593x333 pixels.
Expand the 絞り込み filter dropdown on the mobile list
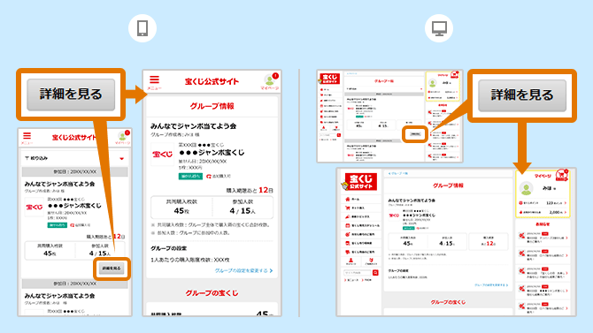(x=122, y=159)
